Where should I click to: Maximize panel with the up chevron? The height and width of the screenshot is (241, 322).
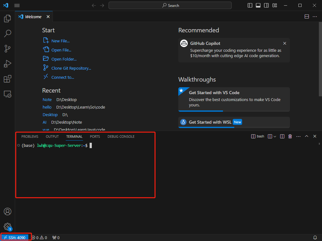pos(307,136)
